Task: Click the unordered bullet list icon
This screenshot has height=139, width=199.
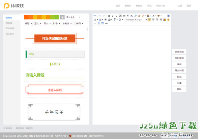Action: pos(100,20)
